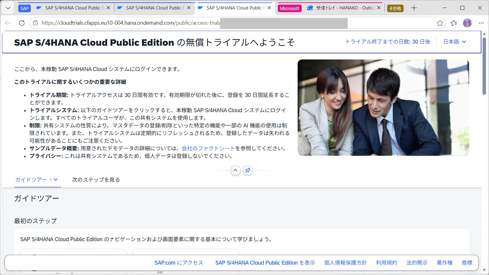Go back to the previous page

8,23
